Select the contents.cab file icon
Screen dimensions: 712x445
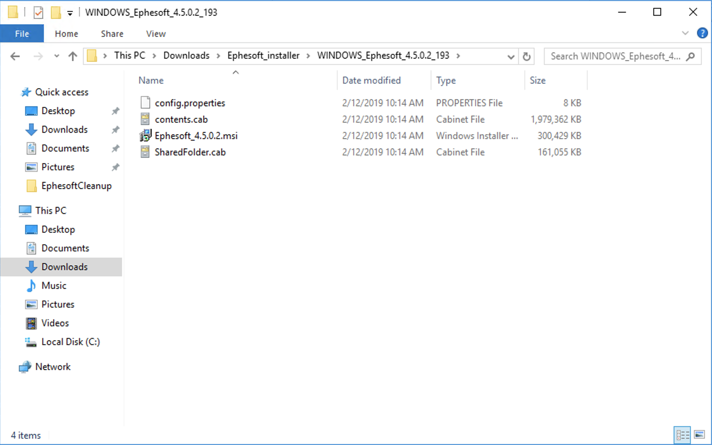[x=145, y=119]
